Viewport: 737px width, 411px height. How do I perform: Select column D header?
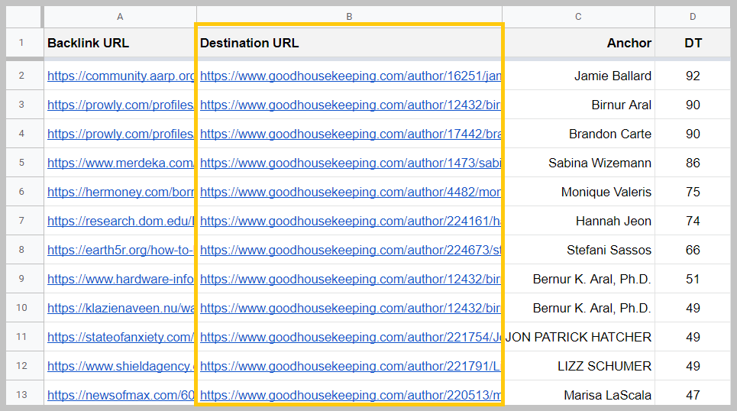click(693, 17)
